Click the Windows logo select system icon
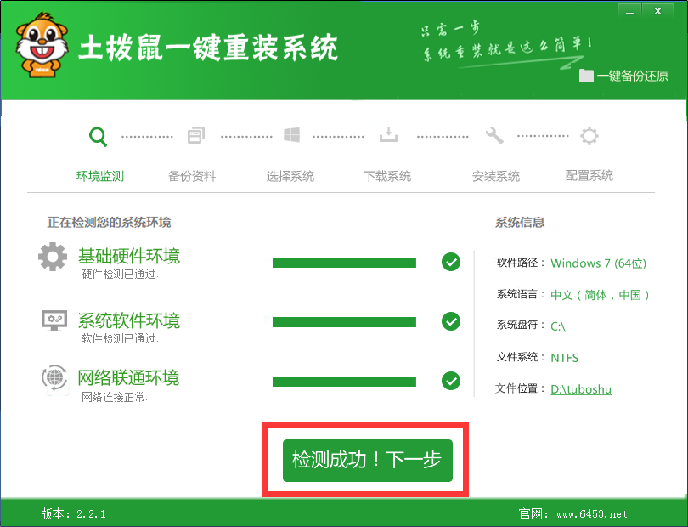This screenshot has width=688, height=527. pyautogui.click(x=292, y=135)
